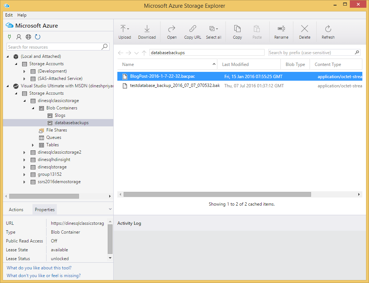
Task: Open the Upload dropdown arrow
Action: [128, 29]
